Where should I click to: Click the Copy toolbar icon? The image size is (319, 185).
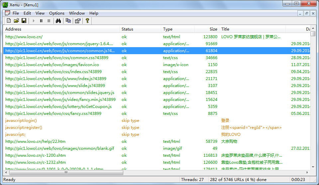click(x=68, y=21)
